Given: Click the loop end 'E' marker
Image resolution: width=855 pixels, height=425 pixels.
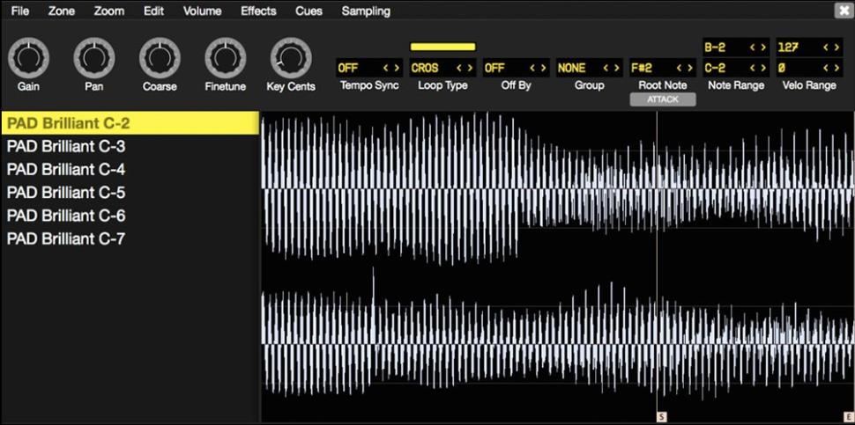Looking at the screenshot, I should [849, 416].
